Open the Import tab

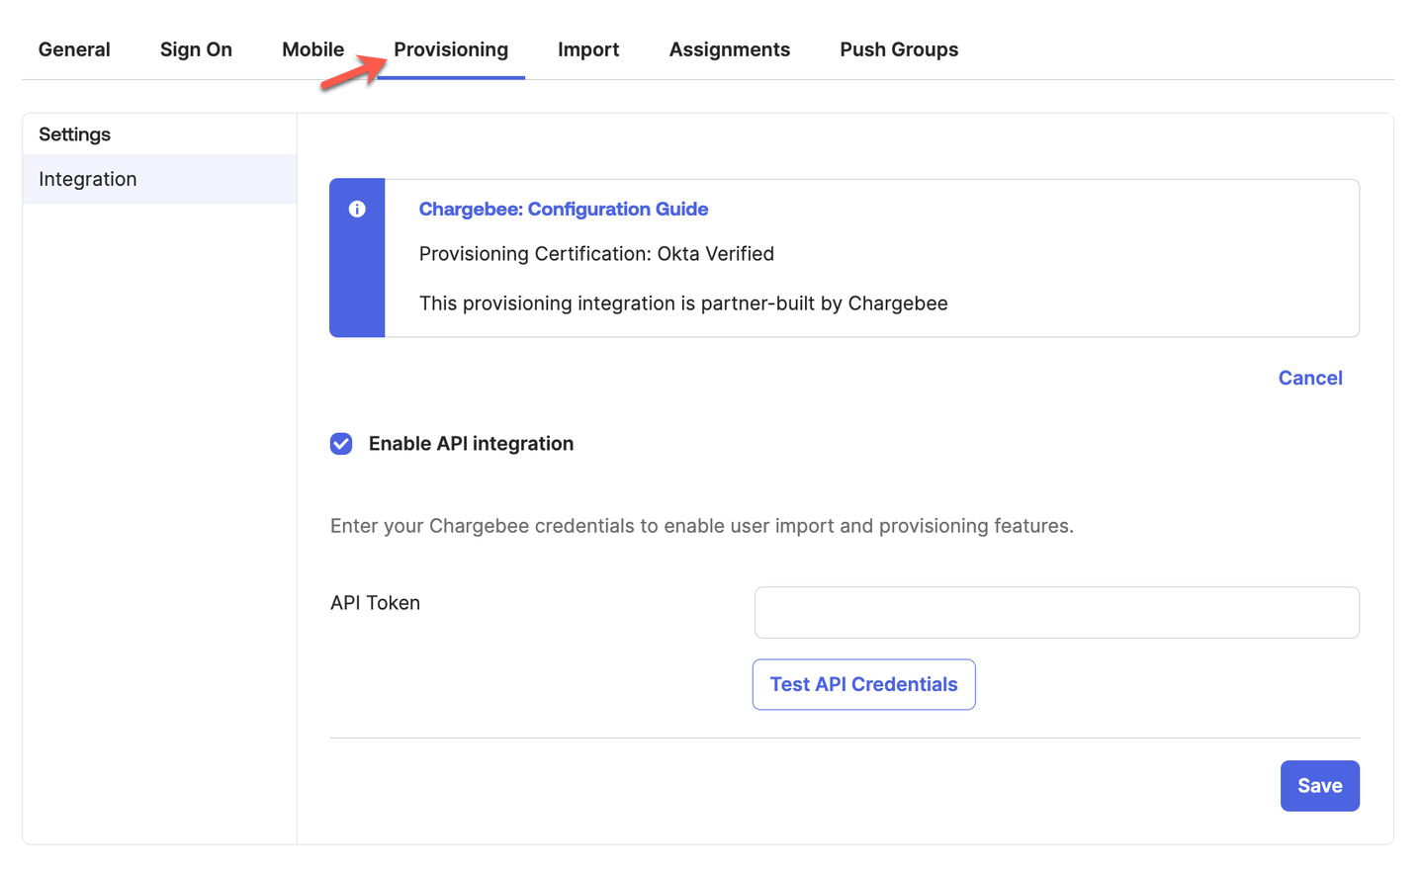pyautogui.click(x=588, y=49)
